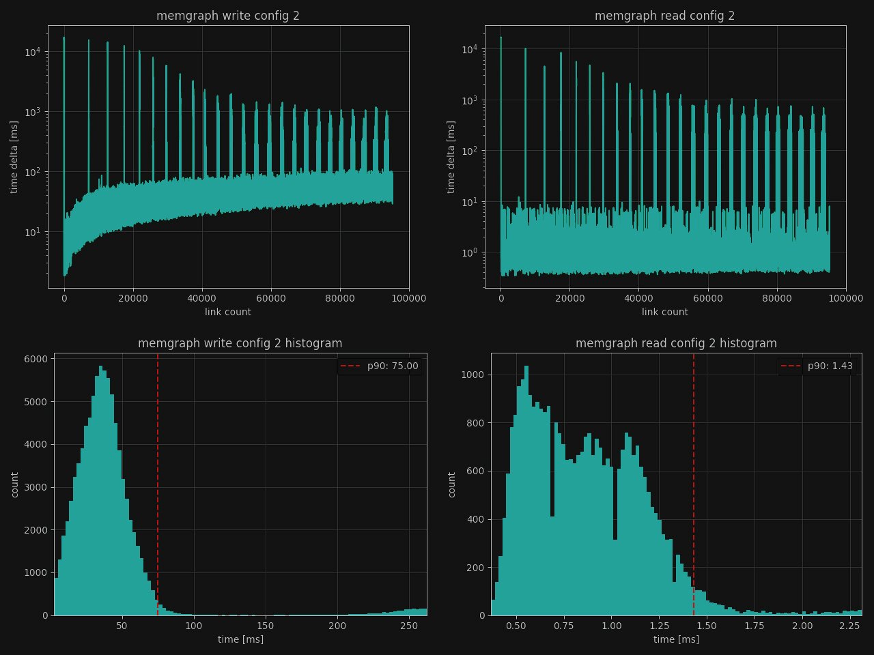
Task: Click '100000' tick on write chart x-axis
Action: click(x=408, y=298)
